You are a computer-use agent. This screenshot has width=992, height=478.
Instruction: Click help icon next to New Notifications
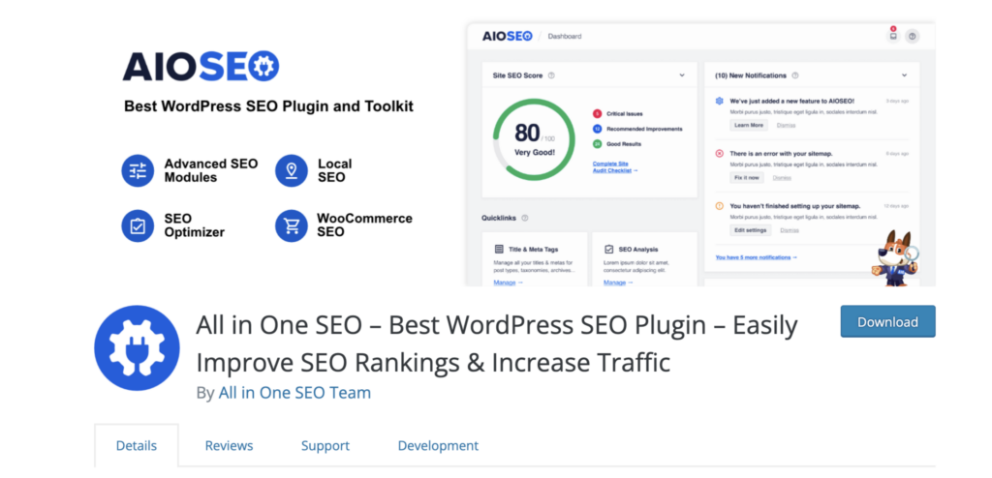(x=794, y=75)
